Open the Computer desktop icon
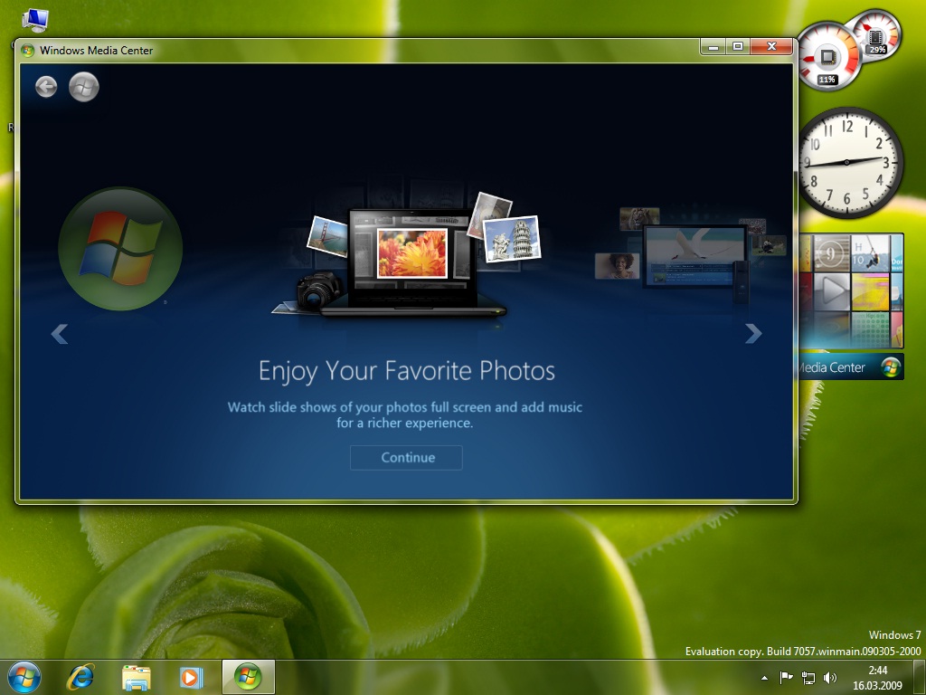This screenshot has height=695, width=926. point(35,20)
